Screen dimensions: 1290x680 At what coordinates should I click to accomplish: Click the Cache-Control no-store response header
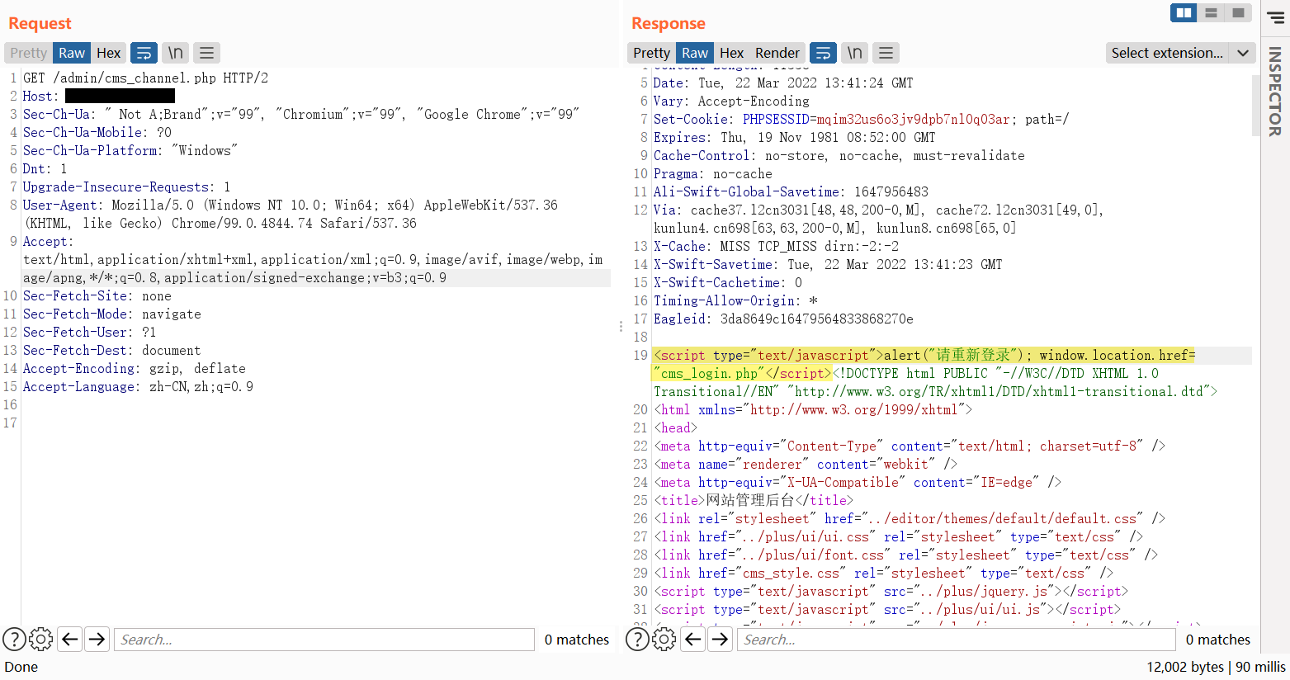click(x=839, y=156)
